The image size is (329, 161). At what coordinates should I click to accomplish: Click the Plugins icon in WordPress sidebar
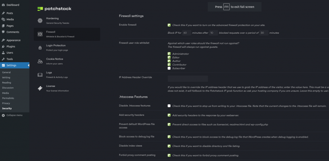(x=3, y=47)
